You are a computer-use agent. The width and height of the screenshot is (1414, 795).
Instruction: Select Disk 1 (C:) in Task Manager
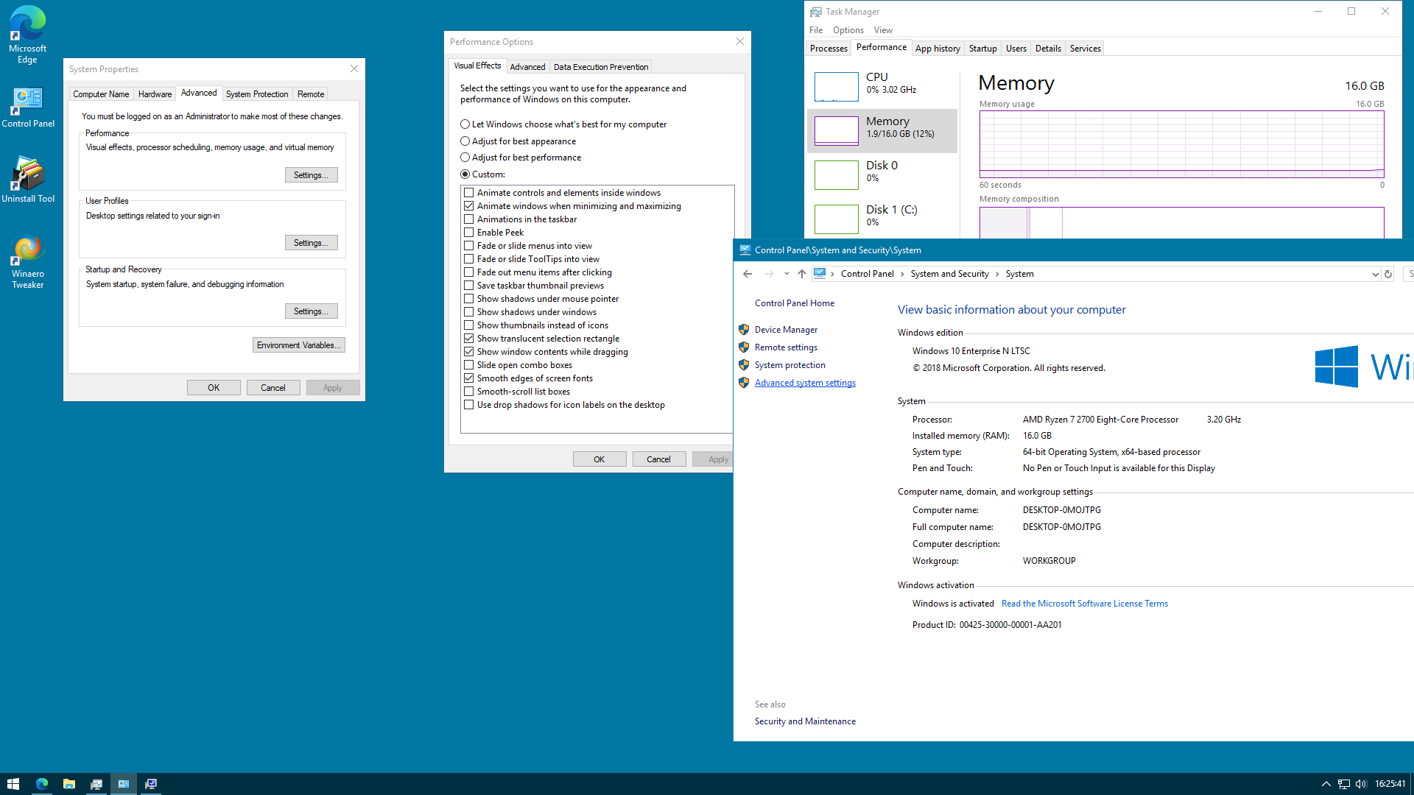(x=882, y=219)
